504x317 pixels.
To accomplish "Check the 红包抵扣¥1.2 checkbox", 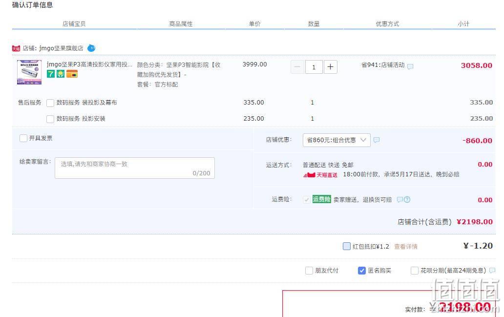I will click(x=347, y=246).
